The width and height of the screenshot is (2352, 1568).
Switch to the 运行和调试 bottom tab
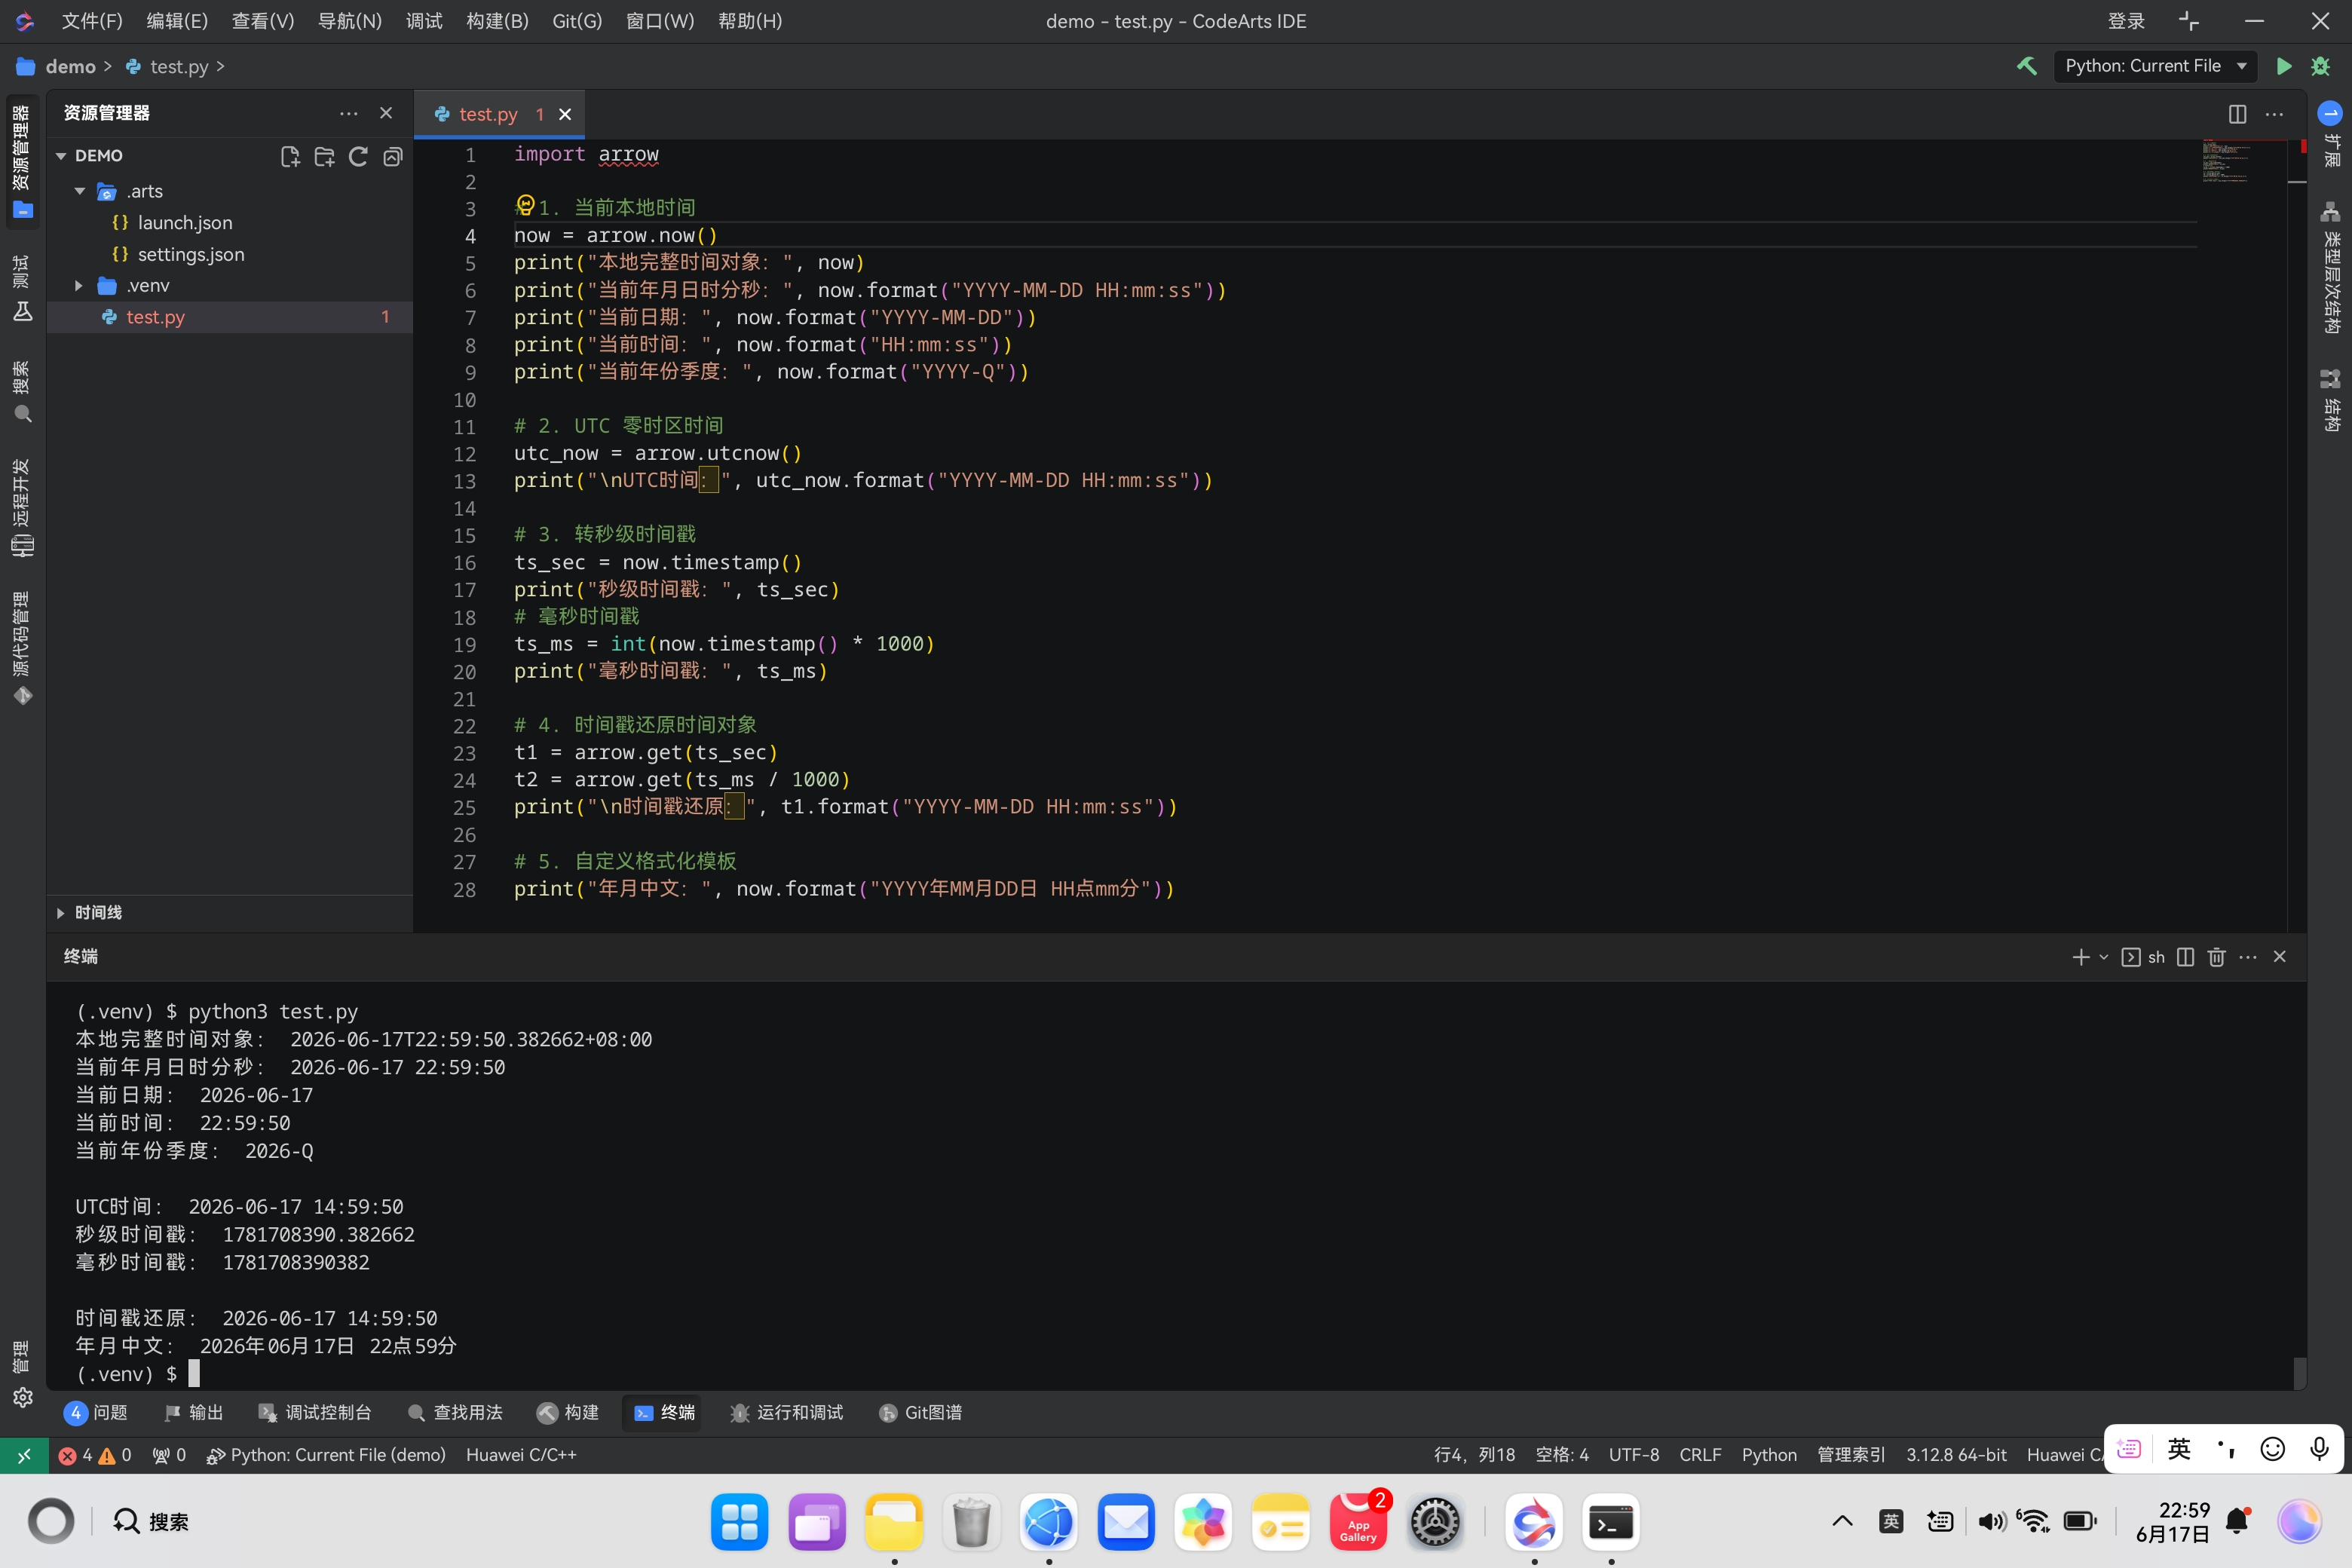pos(786,1413)
